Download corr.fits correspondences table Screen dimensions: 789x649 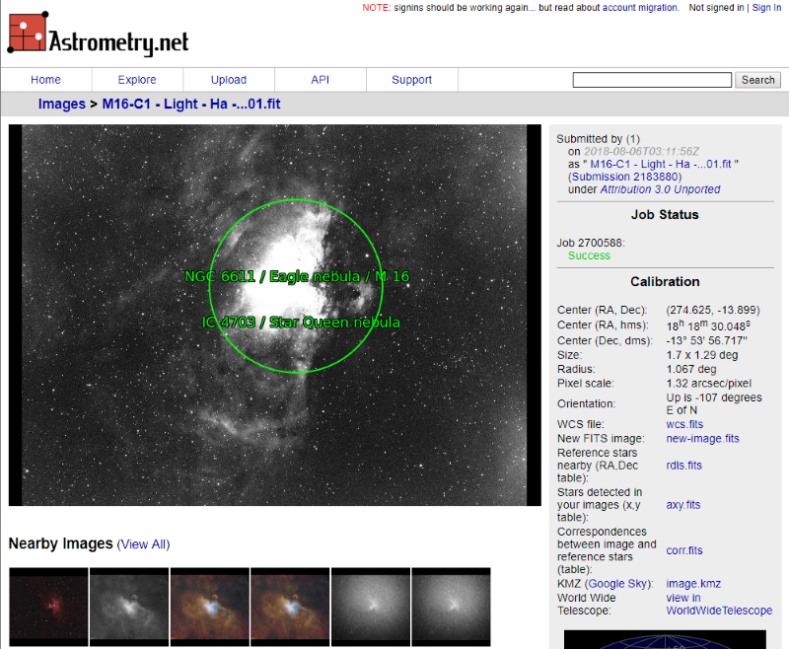click(x=684, y=550)
